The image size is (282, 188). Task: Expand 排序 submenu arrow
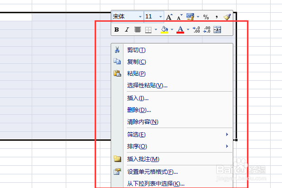pos(227,146)
